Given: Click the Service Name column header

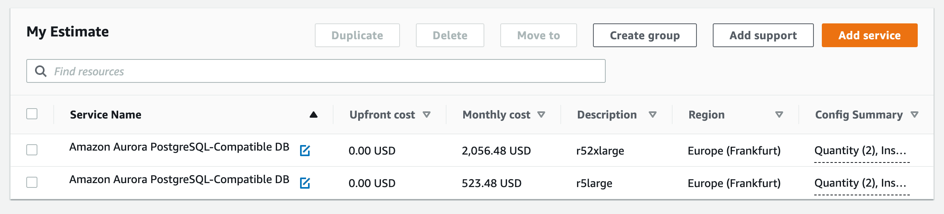Looking at the screenshot, I should pyautogui.click(x=105, y=115).
